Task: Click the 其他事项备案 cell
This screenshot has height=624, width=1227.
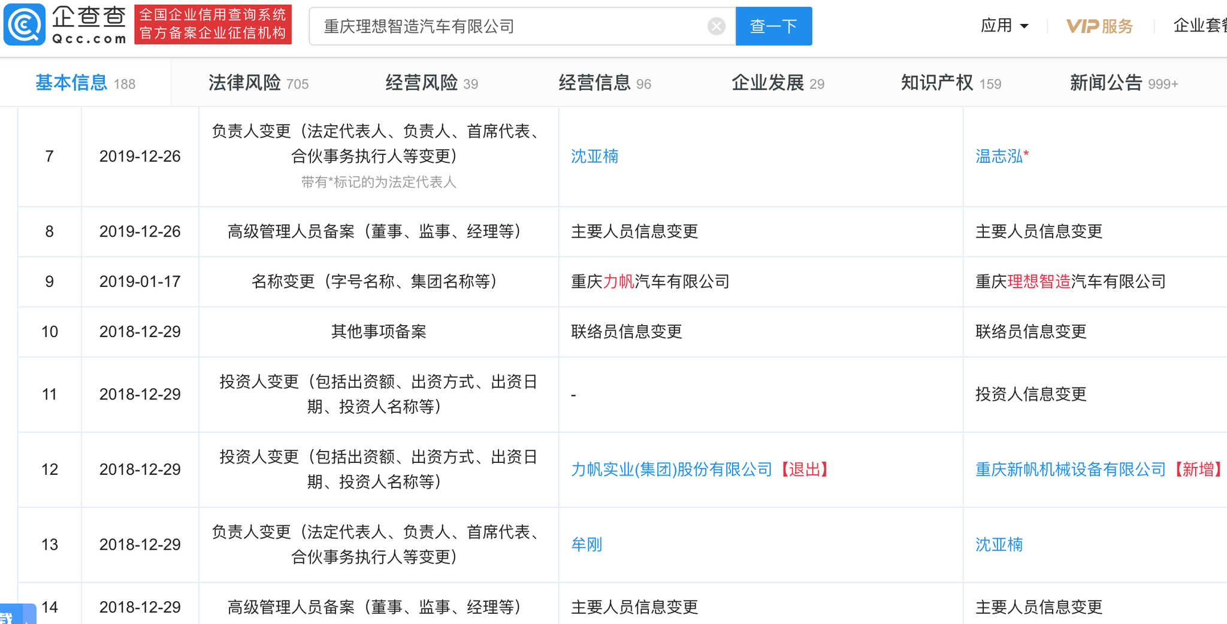Action: [x=379, y=332]
